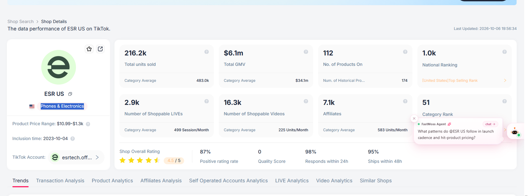This screenshot has height=196, width=528.
Task: Click the 112 products on value
Action: click(328, 53)
